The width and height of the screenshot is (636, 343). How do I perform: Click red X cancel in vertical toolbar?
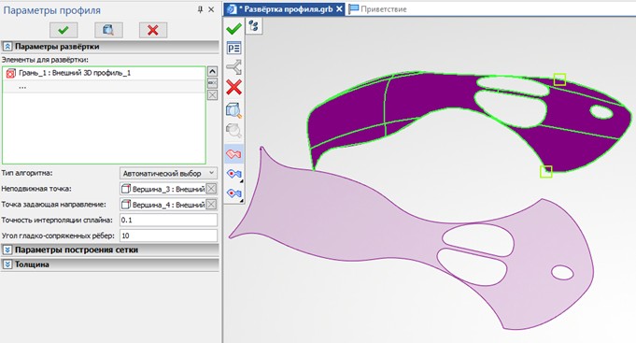pyautogui.click(x=234, y=87)
